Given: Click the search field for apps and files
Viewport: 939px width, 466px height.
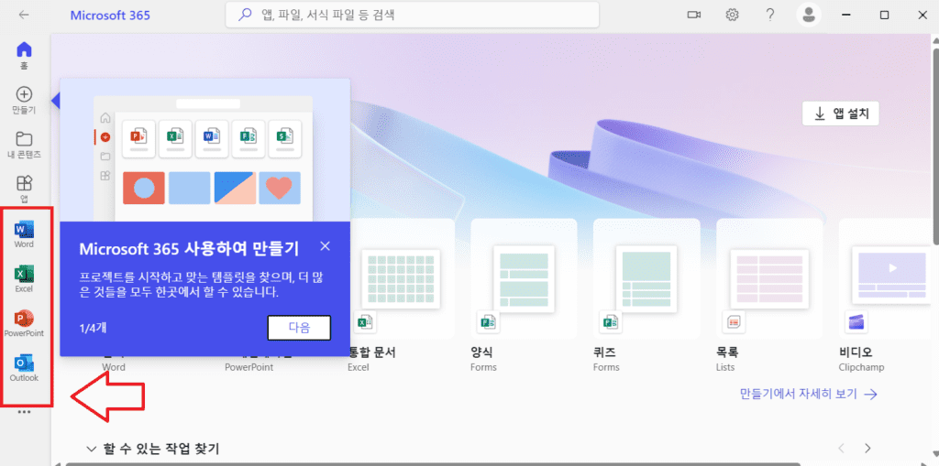Looking at the screenshot, I should pos(413,15).
